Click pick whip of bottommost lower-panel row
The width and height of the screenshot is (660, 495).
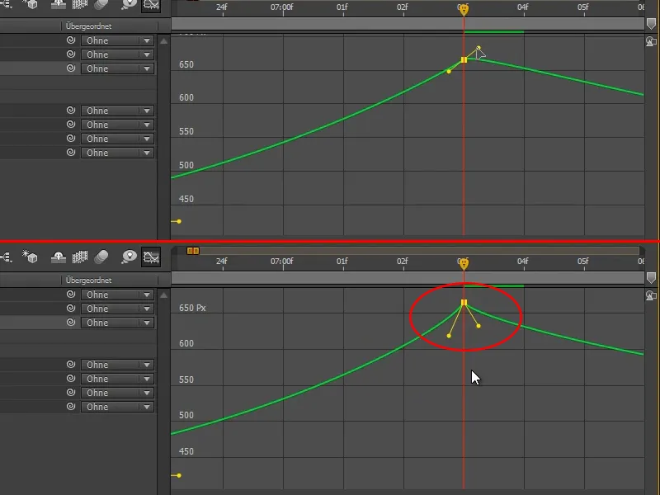71,406
